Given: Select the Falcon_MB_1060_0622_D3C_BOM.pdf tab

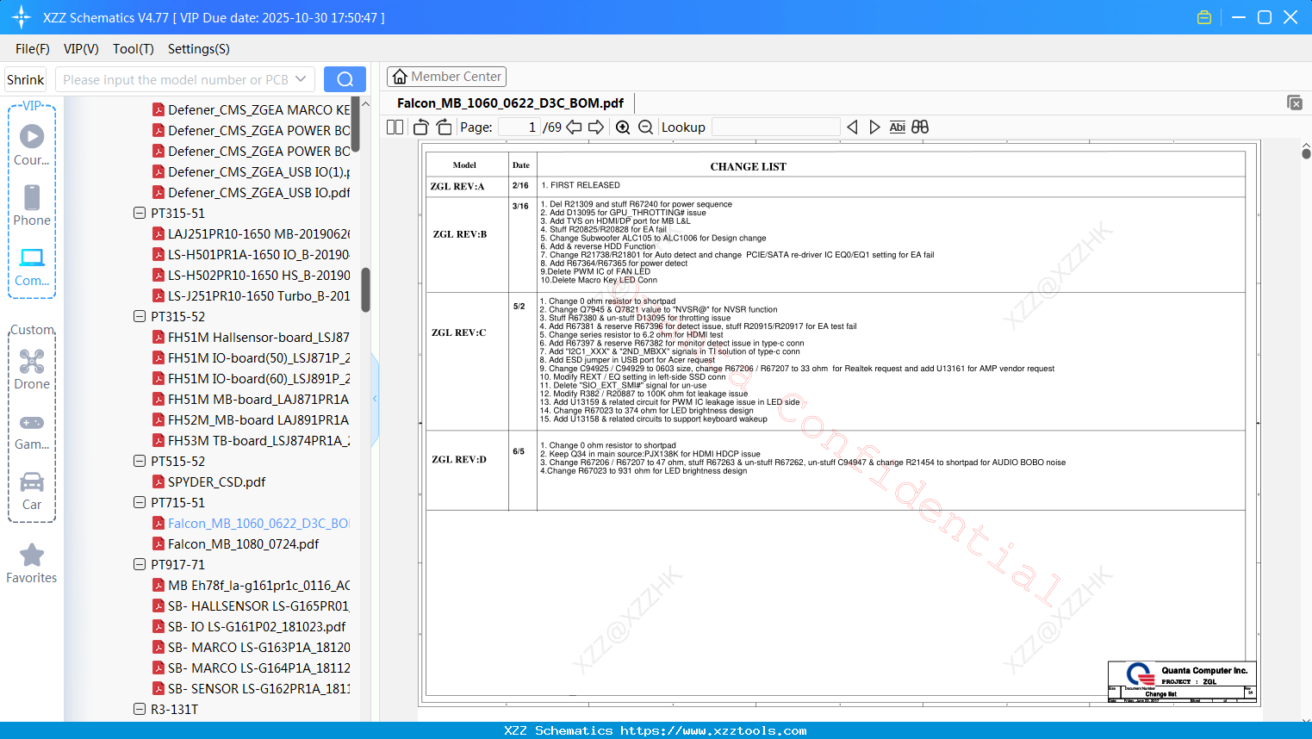Looking at the screenshot, I should tap(510, 103).
